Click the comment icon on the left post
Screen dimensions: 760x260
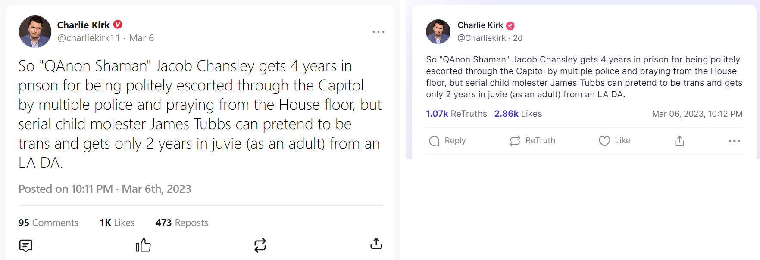[x=26, y=245]
